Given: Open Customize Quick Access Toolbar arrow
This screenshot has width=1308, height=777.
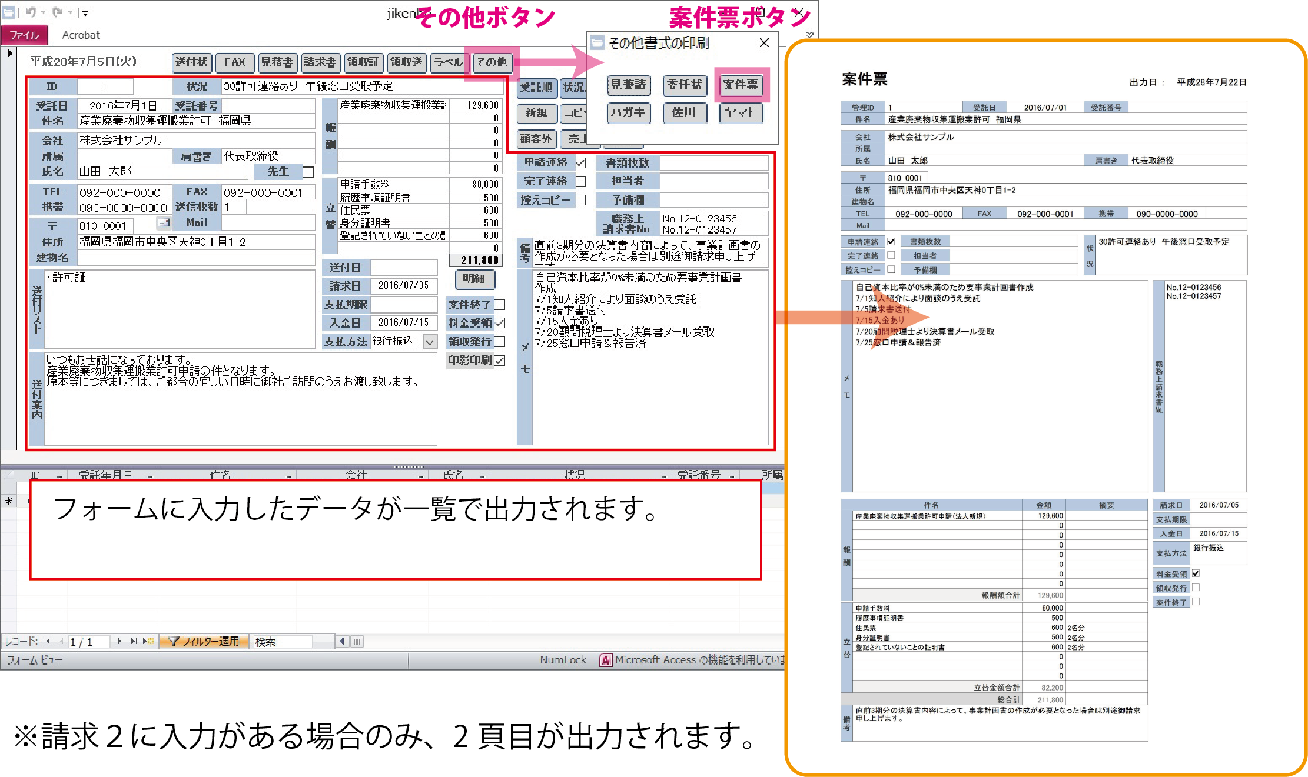Looking at the screenshot, I should coord(86,13).
